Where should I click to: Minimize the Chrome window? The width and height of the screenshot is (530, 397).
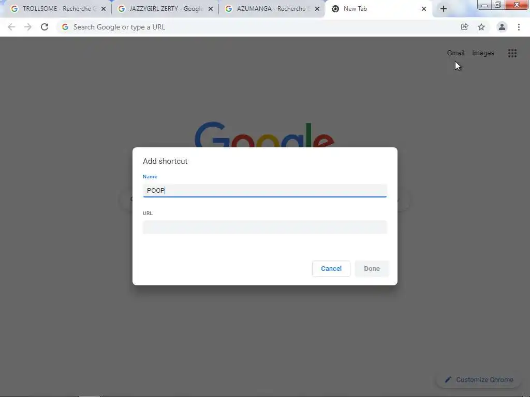point(484,5)
